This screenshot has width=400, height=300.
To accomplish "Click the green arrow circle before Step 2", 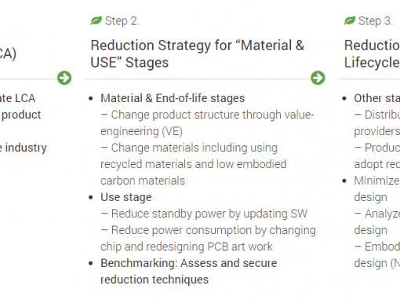I will click(64, 78).
